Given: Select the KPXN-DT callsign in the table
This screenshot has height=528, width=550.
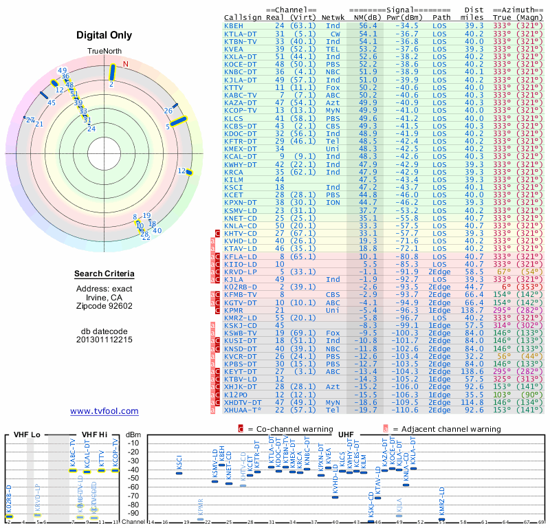Looking at the screenshot, I should tap(241, 202).
